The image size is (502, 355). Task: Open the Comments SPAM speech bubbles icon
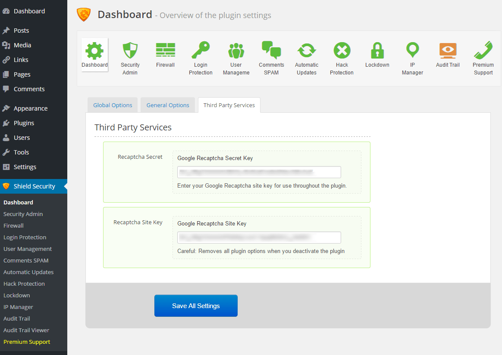click(272, 50)
